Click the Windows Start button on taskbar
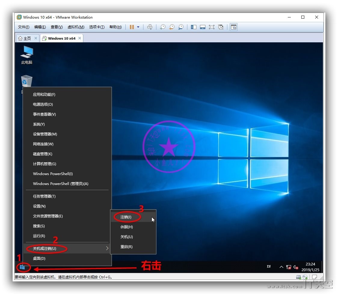This screenshot has height=294, width=338. click(22, 267)
